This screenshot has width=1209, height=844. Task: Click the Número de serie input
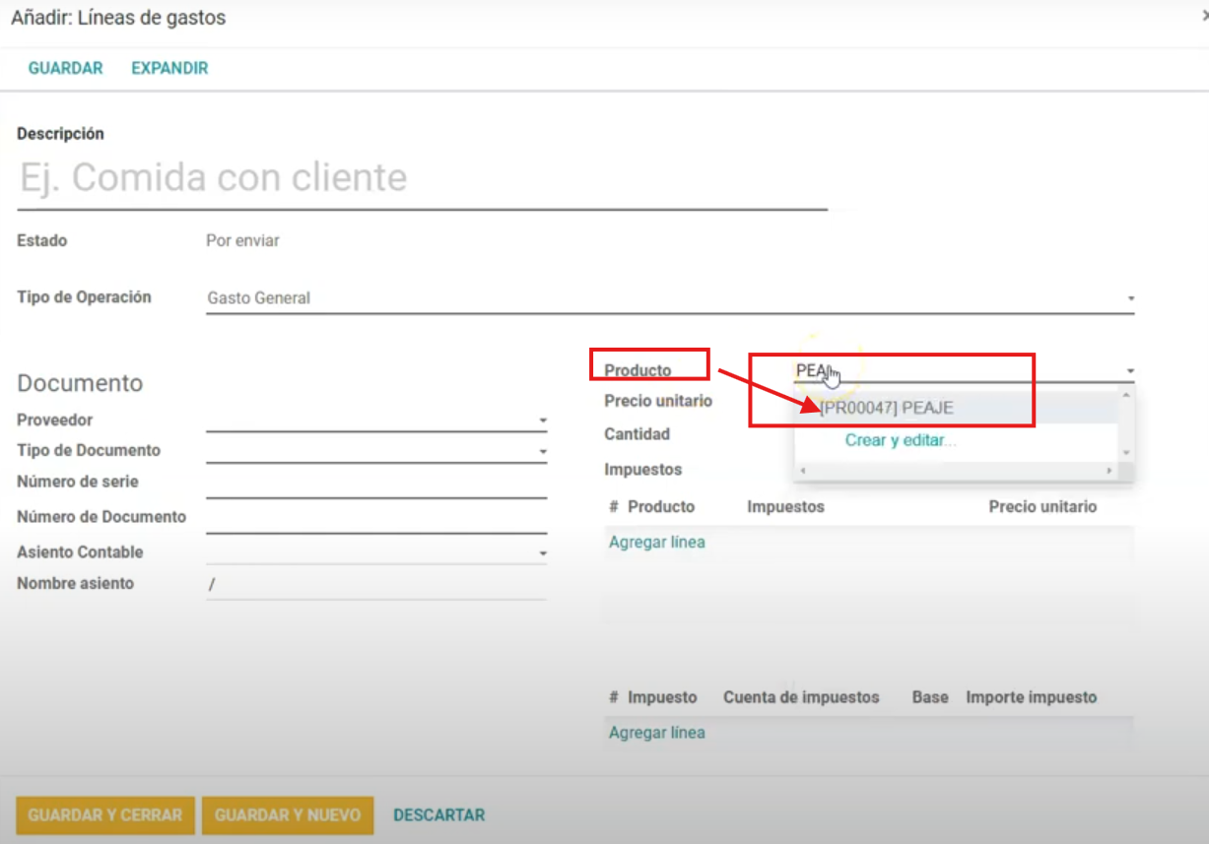(375, 483)
